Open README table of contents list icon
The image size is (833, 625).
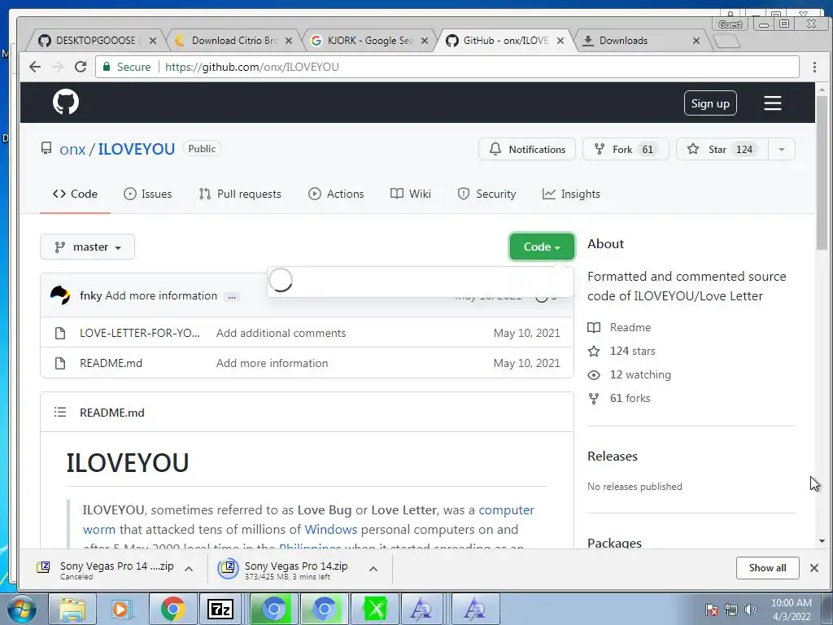pyautogui.click(x=60, y=412)
